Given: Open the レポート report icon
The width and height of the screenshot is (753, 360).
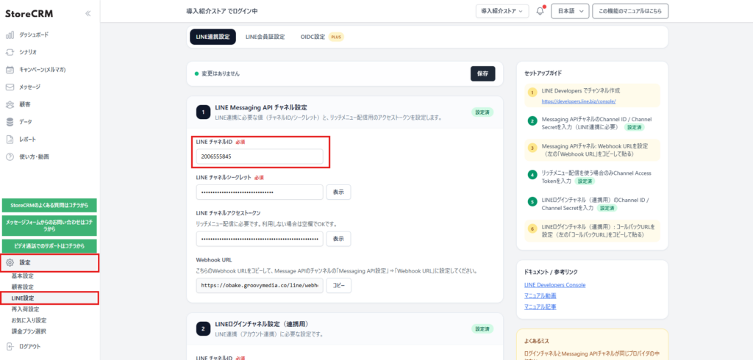Looking at the screenshot, I should (x=10, y=140).
